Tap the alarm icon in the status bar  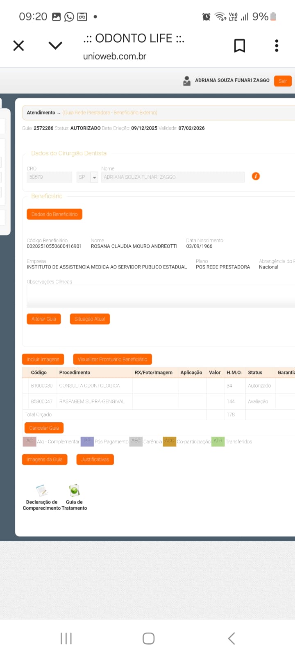click(x=206, y=17)
